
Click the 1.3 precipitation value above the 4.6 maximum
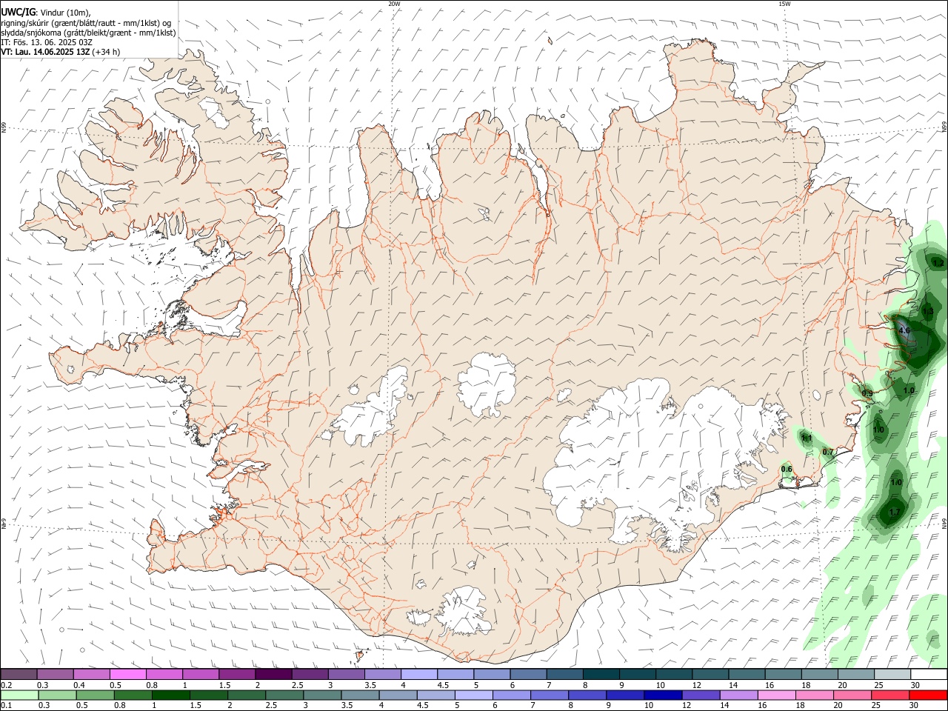928,311
